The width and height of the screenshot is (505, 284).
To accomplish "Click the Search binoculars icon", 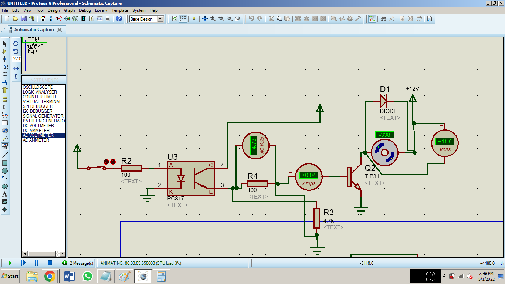I will (x=383, y=18).
